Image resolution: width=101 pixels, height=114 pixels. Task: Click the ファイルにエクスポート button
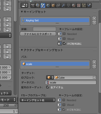(x=38, y=34)
